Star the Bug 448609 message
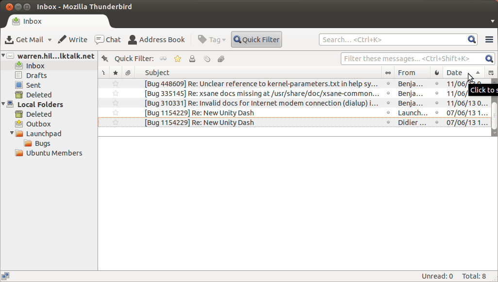The image size is (498, 282). 116,83
